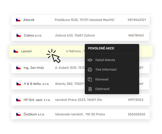Click the Ing. Jan Hrdý client name

click(34, 68)
